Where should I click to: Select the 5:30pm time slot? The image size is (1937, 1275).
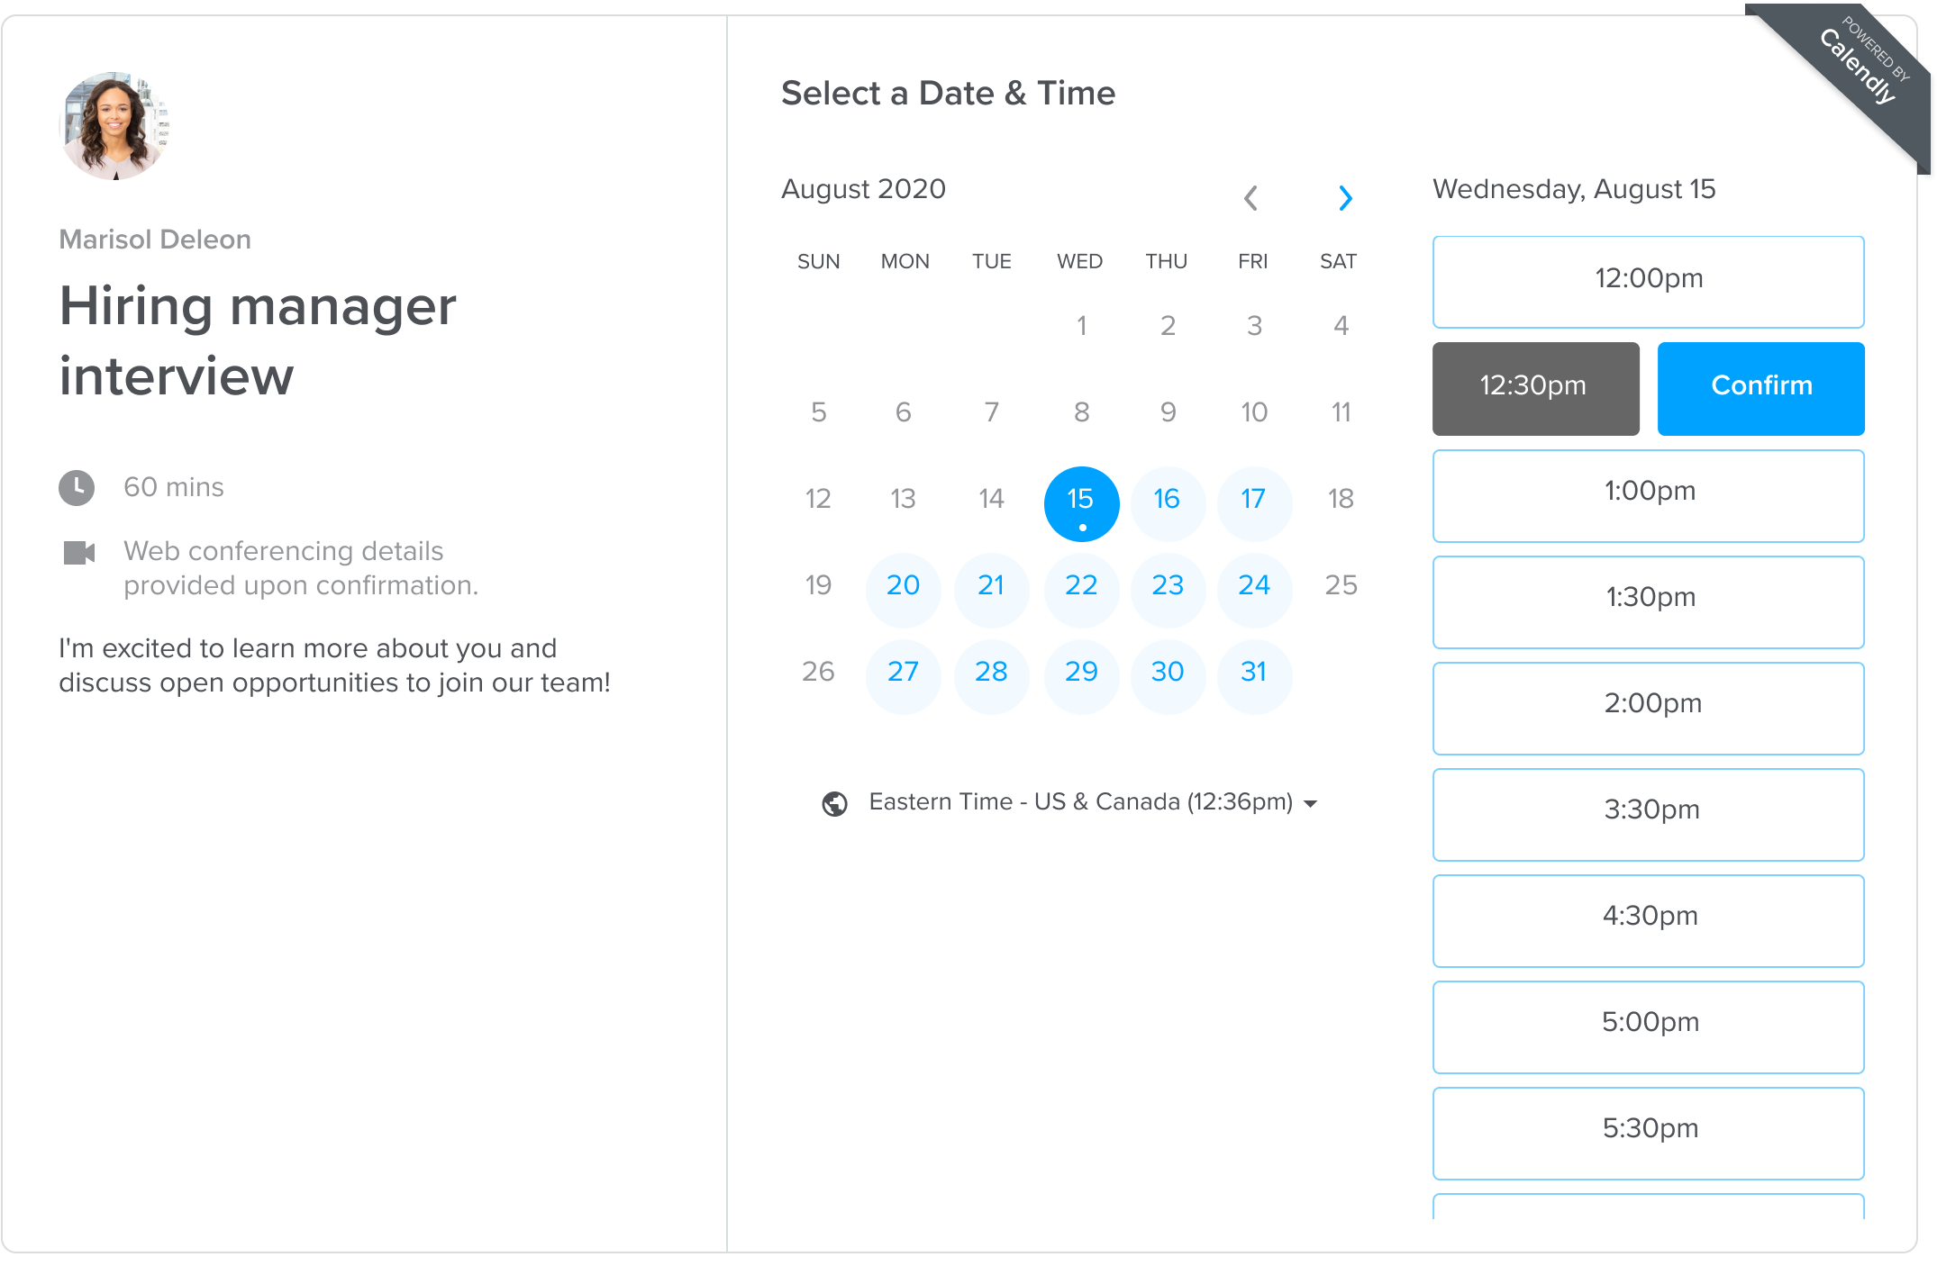point(1648,1126)
